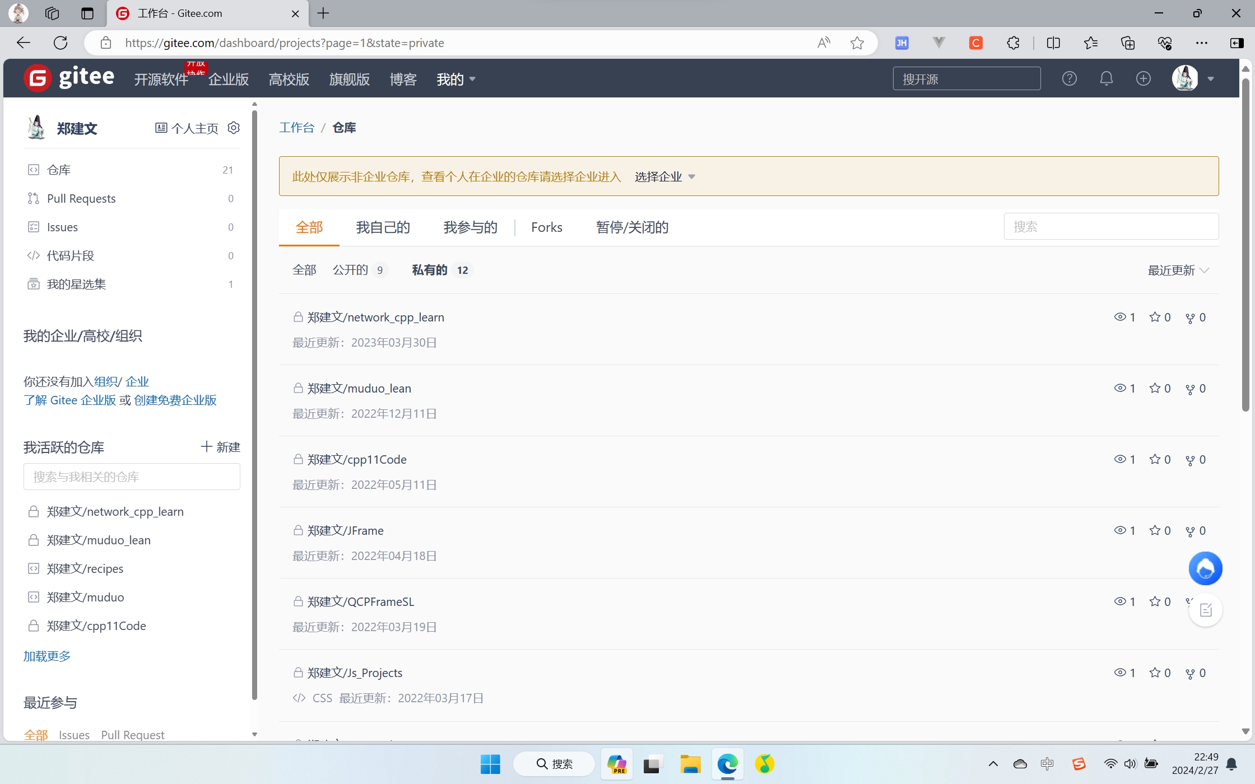Image resolution: width=1255 pixels, height=784 pixels.
Task: Open File Explorer from the taskbar
Action: [690, 764]
